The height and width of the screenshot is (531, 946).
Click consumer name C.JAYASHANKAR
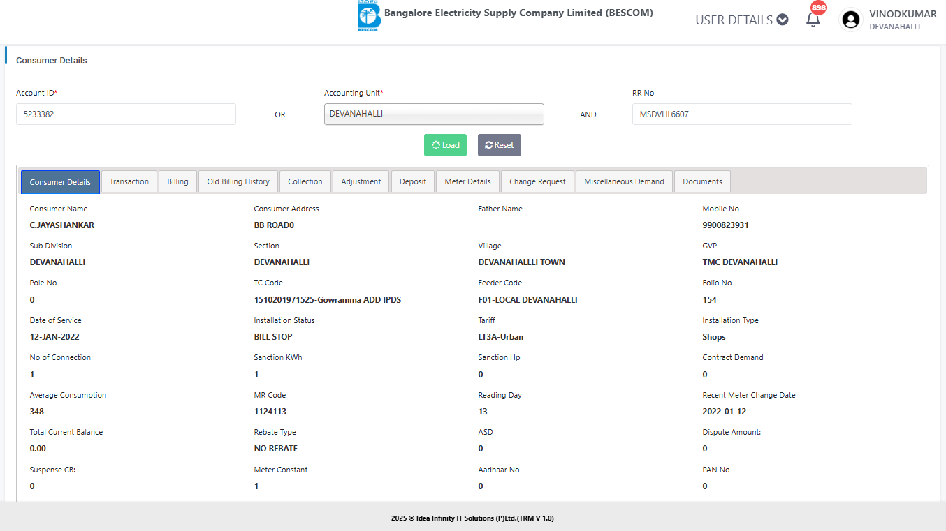pyautogui.click(x=62, y=225)
